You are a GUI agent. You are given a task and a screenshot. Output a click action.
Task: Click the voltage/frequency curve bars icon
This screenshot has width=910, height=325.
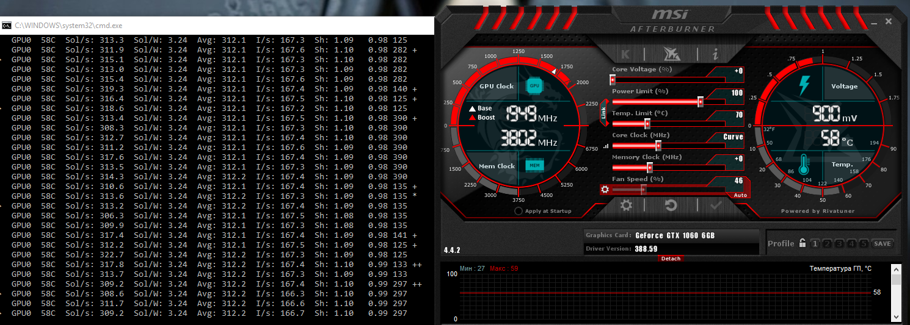tap(606, 146)
